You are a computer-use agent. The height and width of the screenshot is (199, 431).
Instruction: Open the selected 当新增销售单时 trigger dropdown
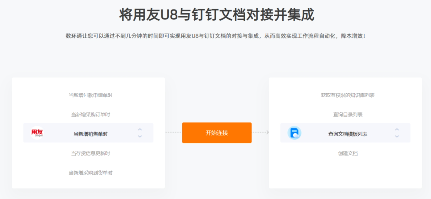(x=88, y=133)
